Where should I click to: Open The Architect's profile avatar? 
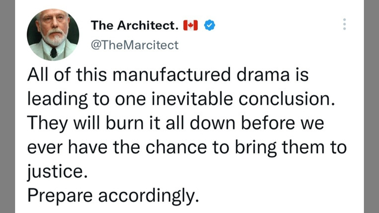[53, 35]
